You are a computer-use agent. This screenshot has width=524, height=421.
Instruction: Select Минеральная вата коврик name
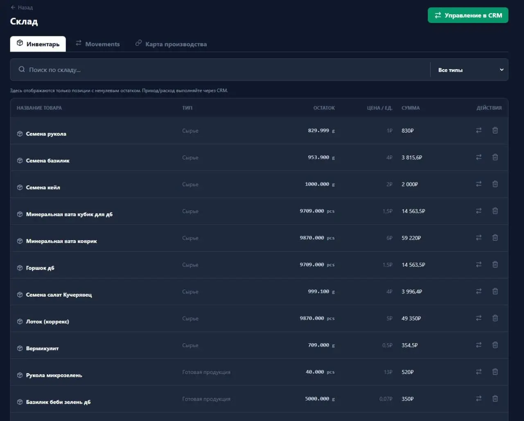click(61, 241)
